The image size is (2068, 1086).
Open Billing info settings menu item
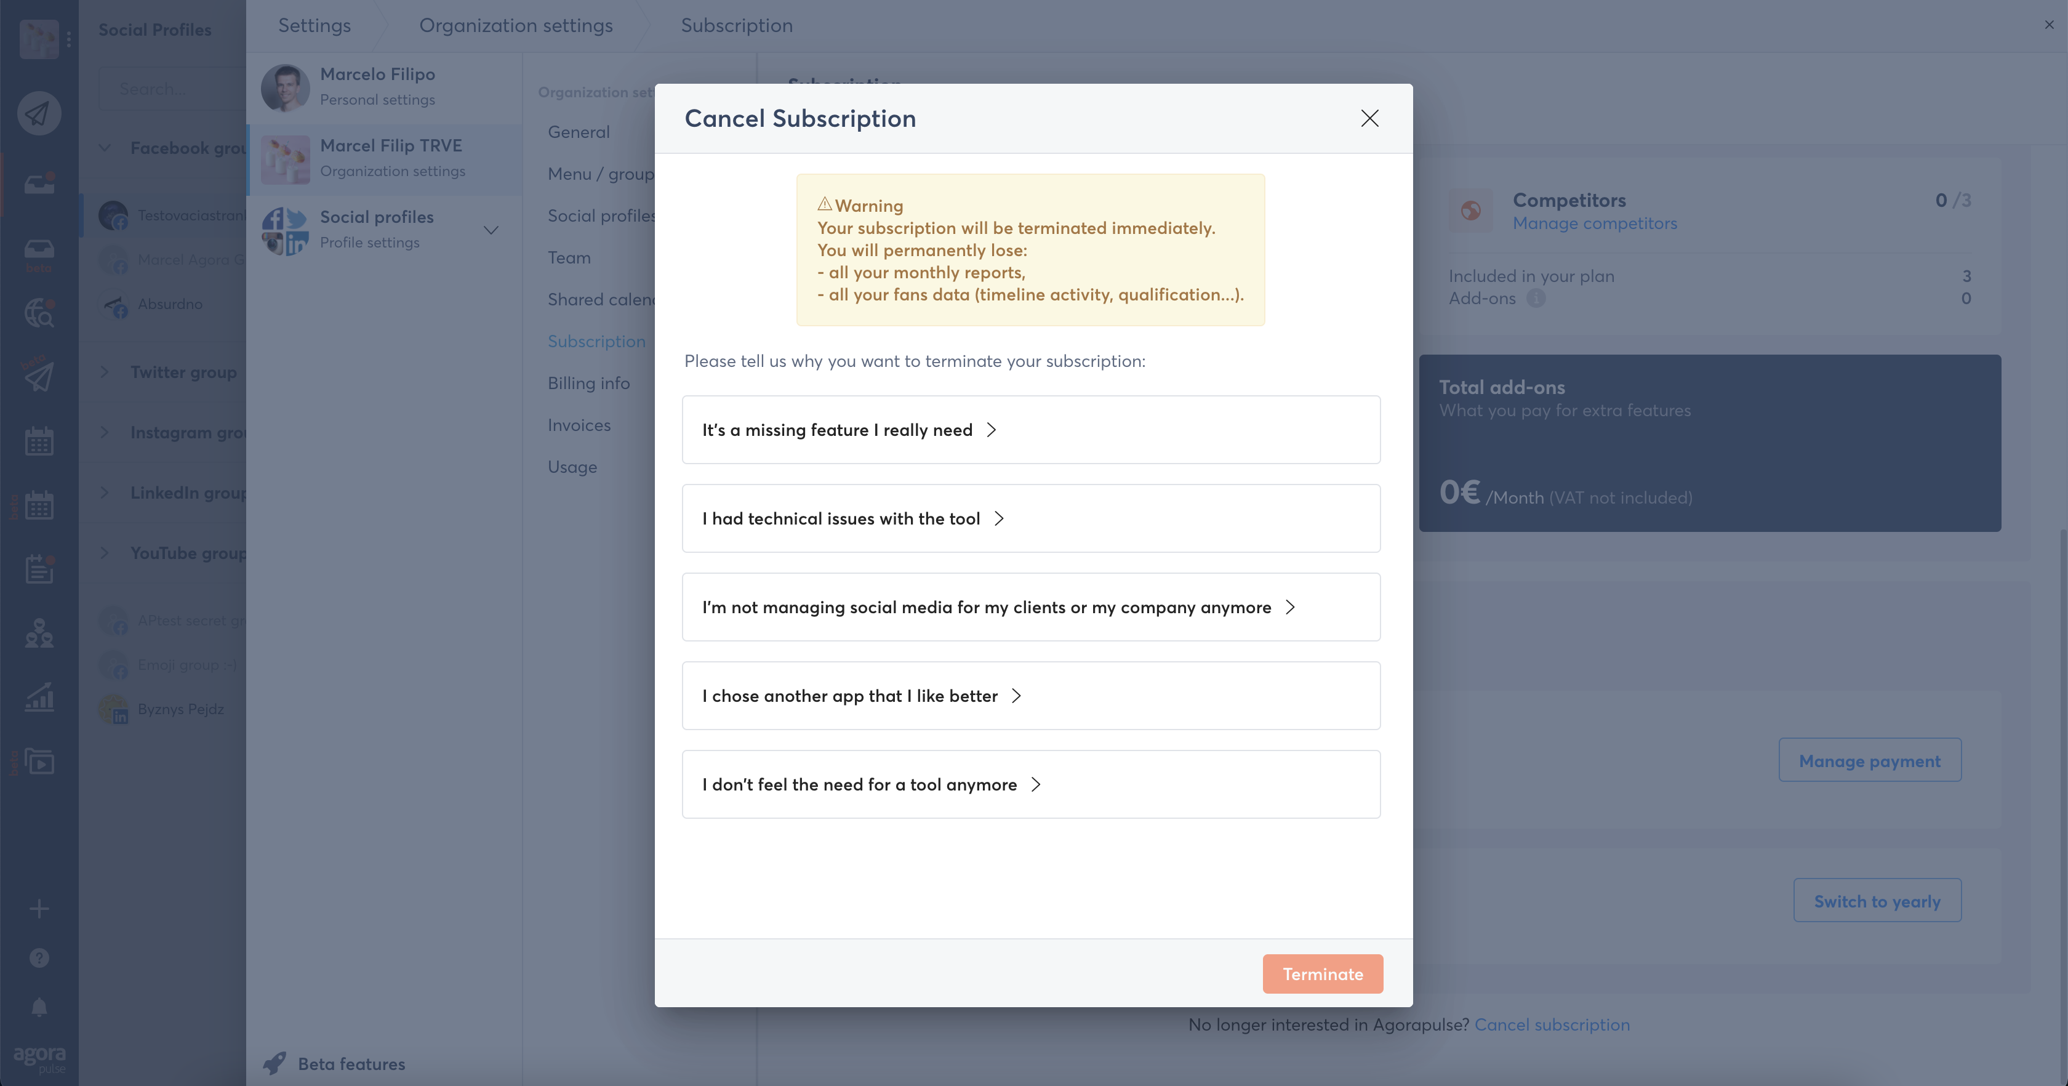click(588, 383)
